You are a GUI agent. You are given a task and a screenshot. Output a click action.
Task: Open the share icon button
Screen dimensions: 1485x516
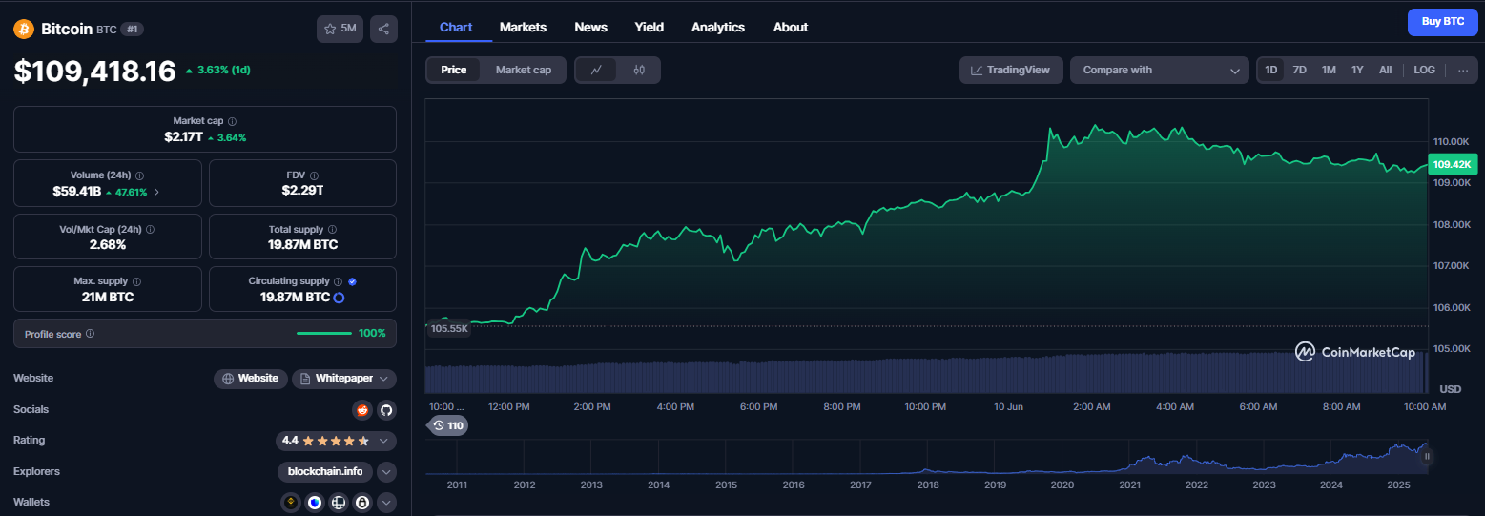383,29
